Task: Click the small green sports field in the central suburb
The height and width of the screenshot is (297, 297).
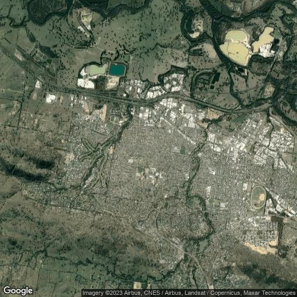Action: (x=183, y=150)
